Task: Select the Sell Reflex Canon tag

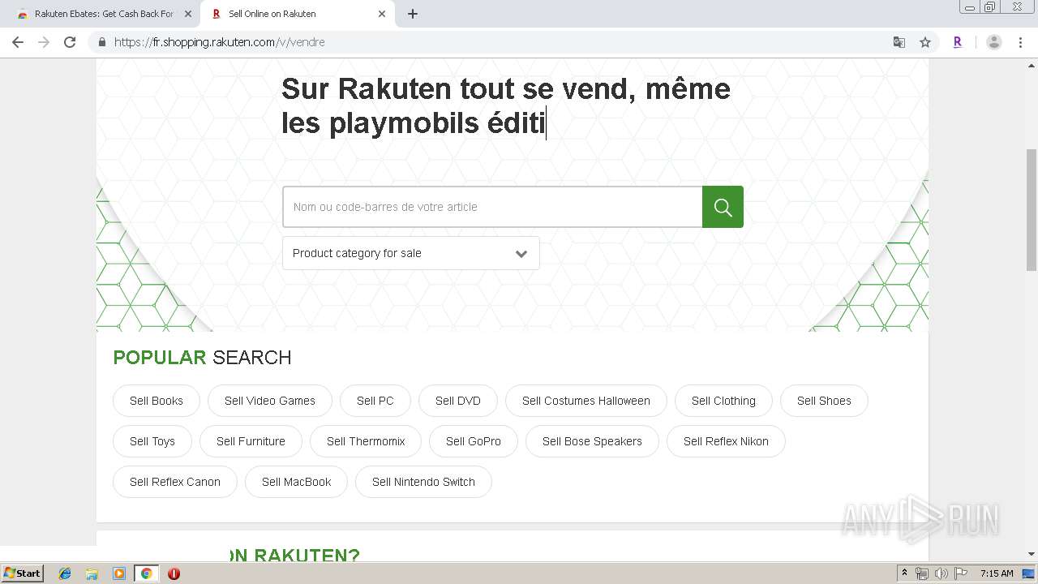Action: [x=175, y=482]
